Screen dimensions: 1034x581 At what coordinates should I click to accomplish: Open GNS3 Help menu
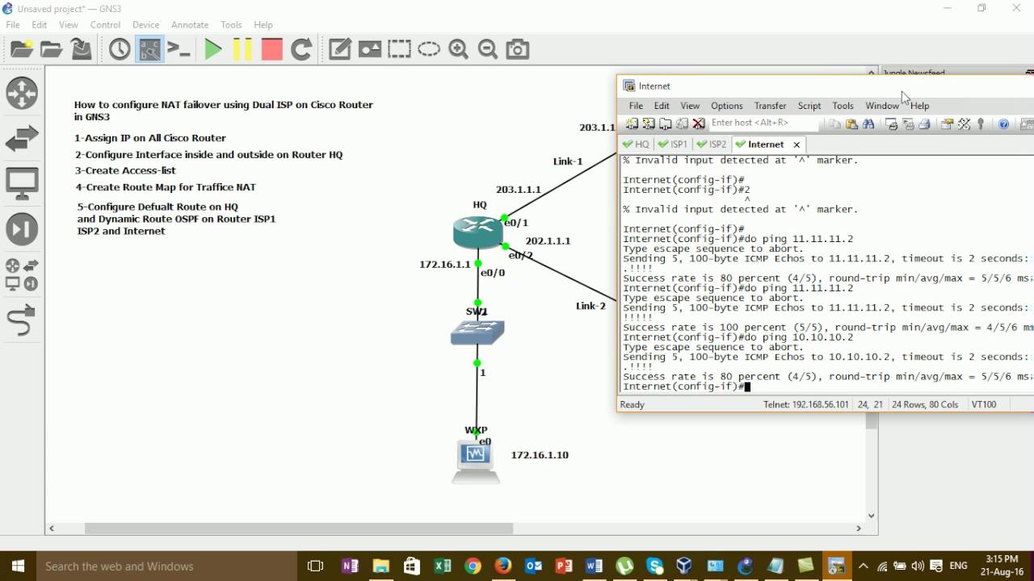263,25
